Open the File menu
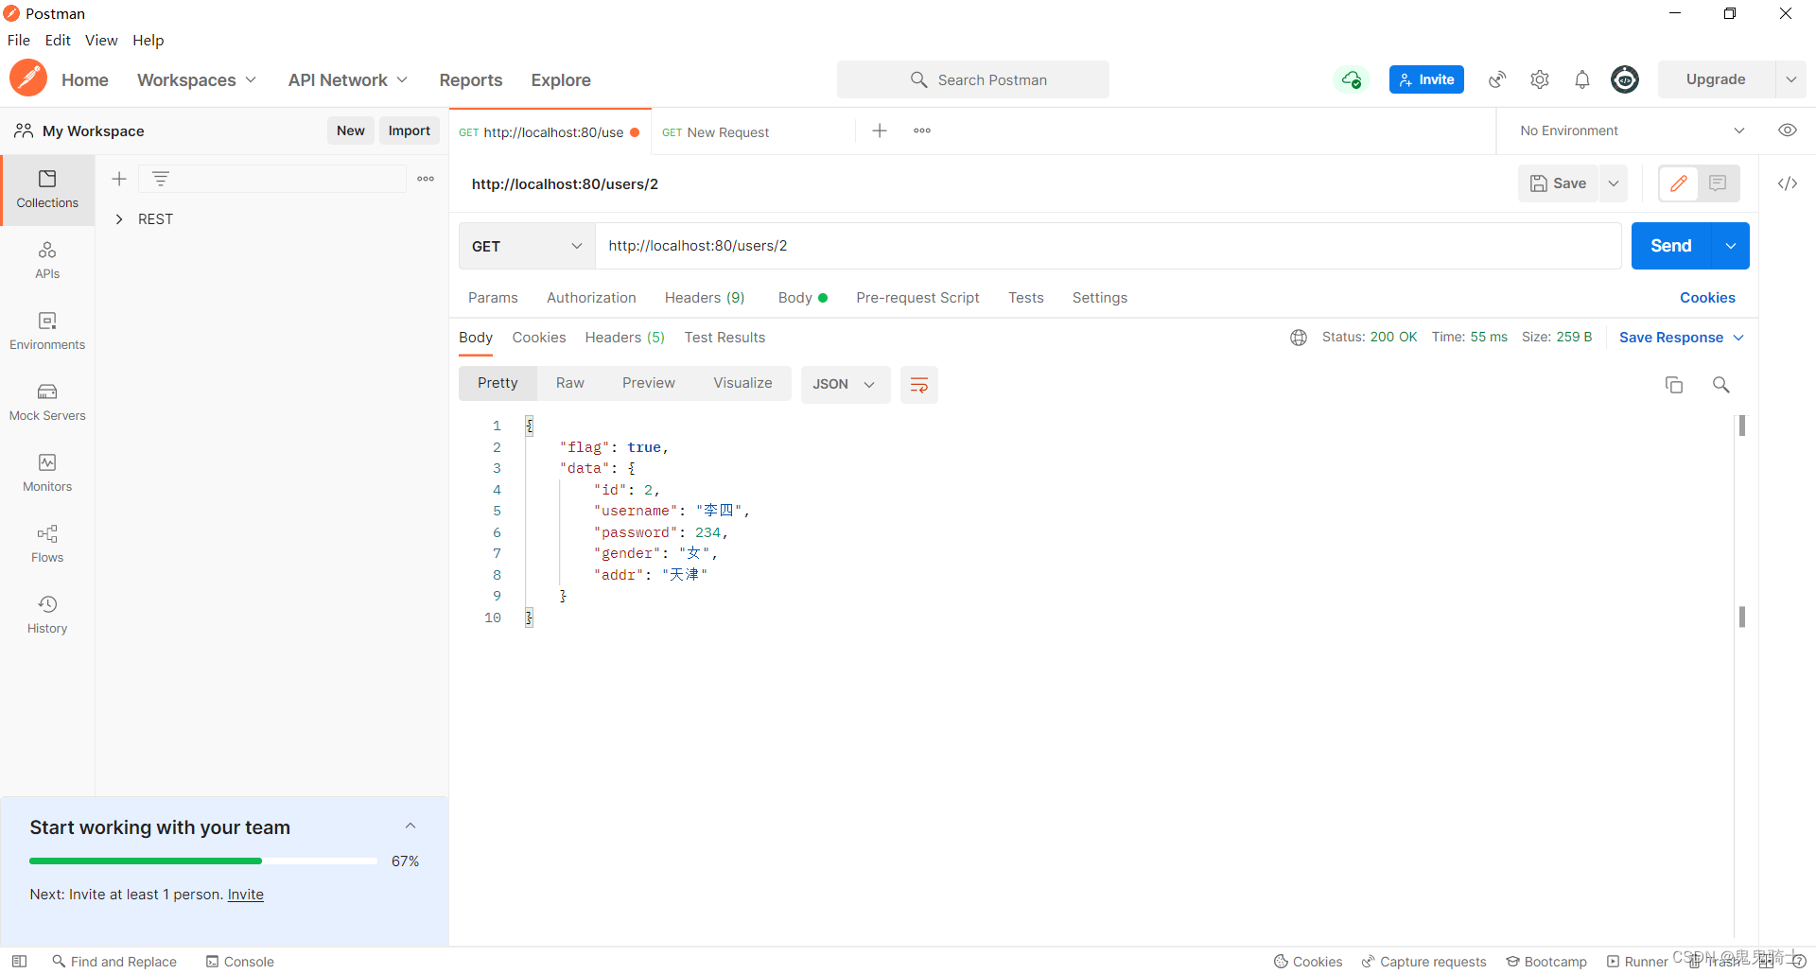Screen dimensions: 1816x974 coord(19,40)
